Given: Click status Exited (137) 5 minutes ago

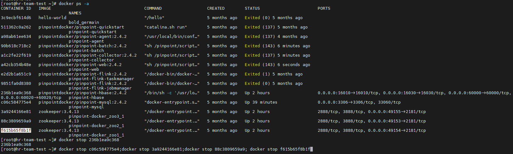Looking at the screenshot, I should tap(278, 55).
